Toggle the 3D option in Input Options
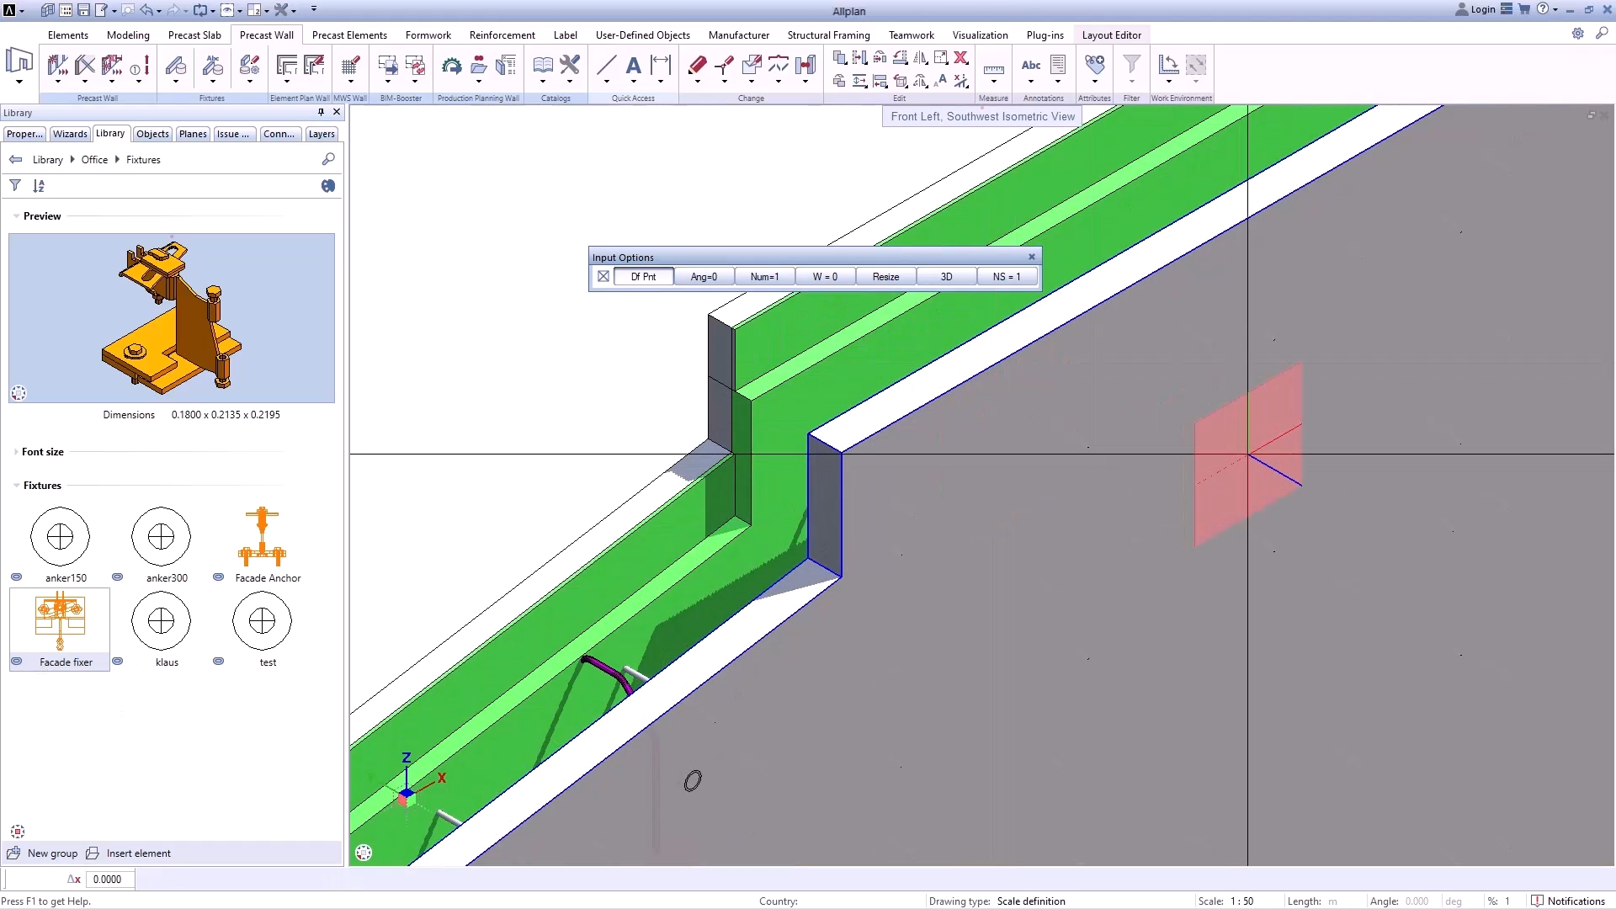Screen dimensions: 1616x909 click(x=946, y=277)
